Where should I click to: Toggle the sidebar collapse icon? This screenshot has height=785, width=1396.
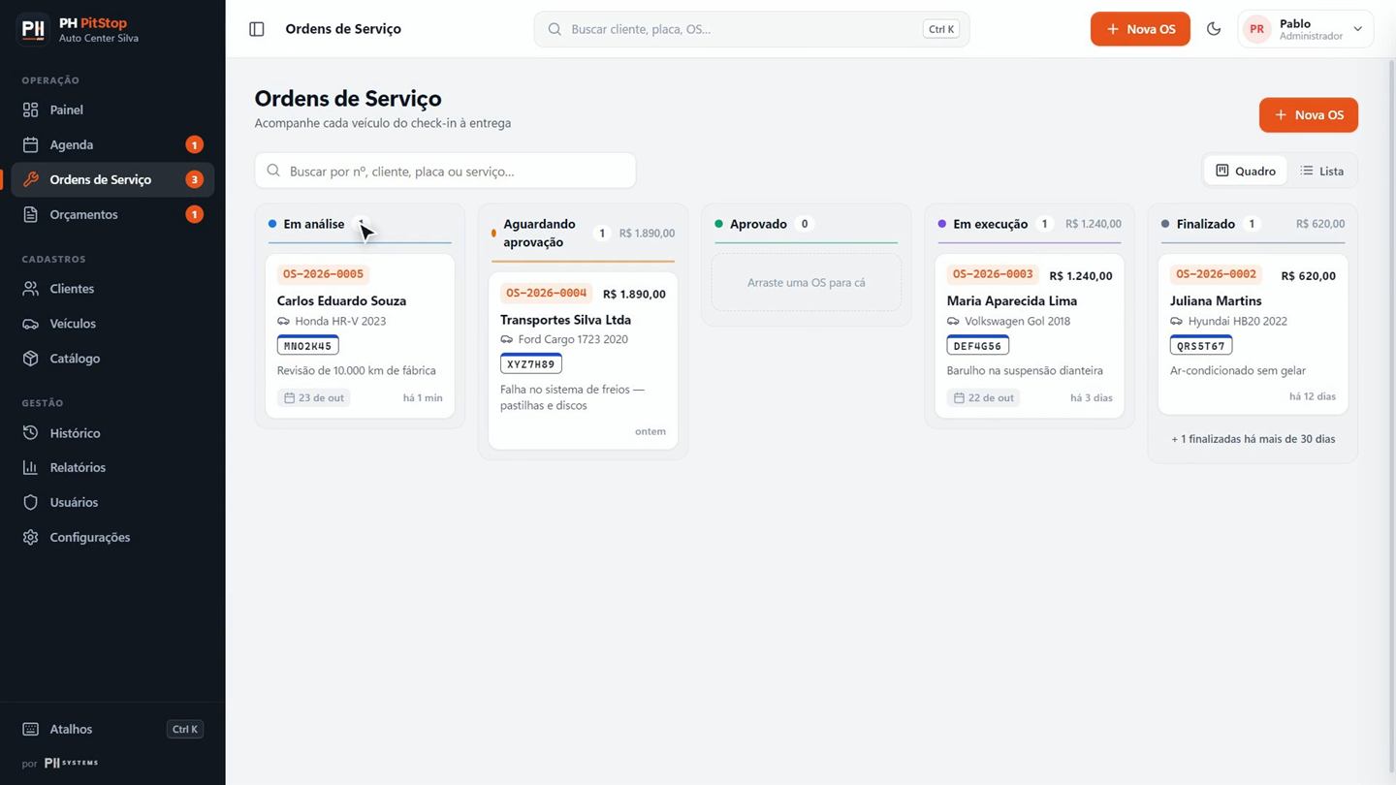click(257, 29)
